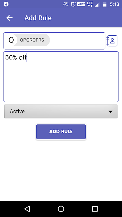Open the Active status dropdown
Screen dimensions: 122x217
pyautogui.click(x=61, y=111)
